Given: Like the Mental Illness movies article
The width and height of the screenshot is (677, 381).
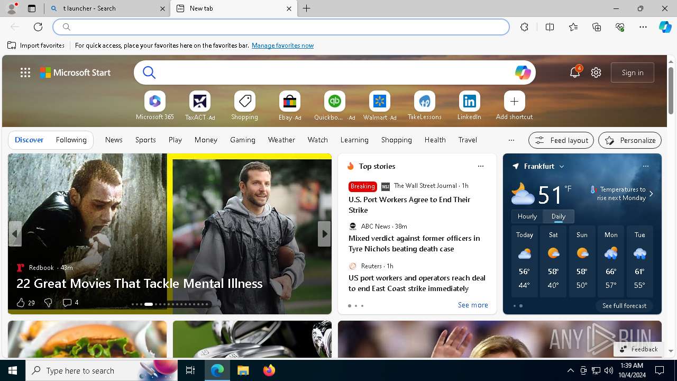Looking at the screenshot, I should pyautogui.click(x=25, y=303).
